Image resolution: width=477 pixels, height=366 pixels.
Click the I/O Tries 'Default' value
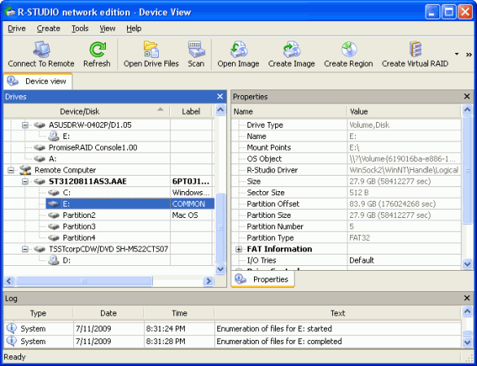(x=361, y=260)
